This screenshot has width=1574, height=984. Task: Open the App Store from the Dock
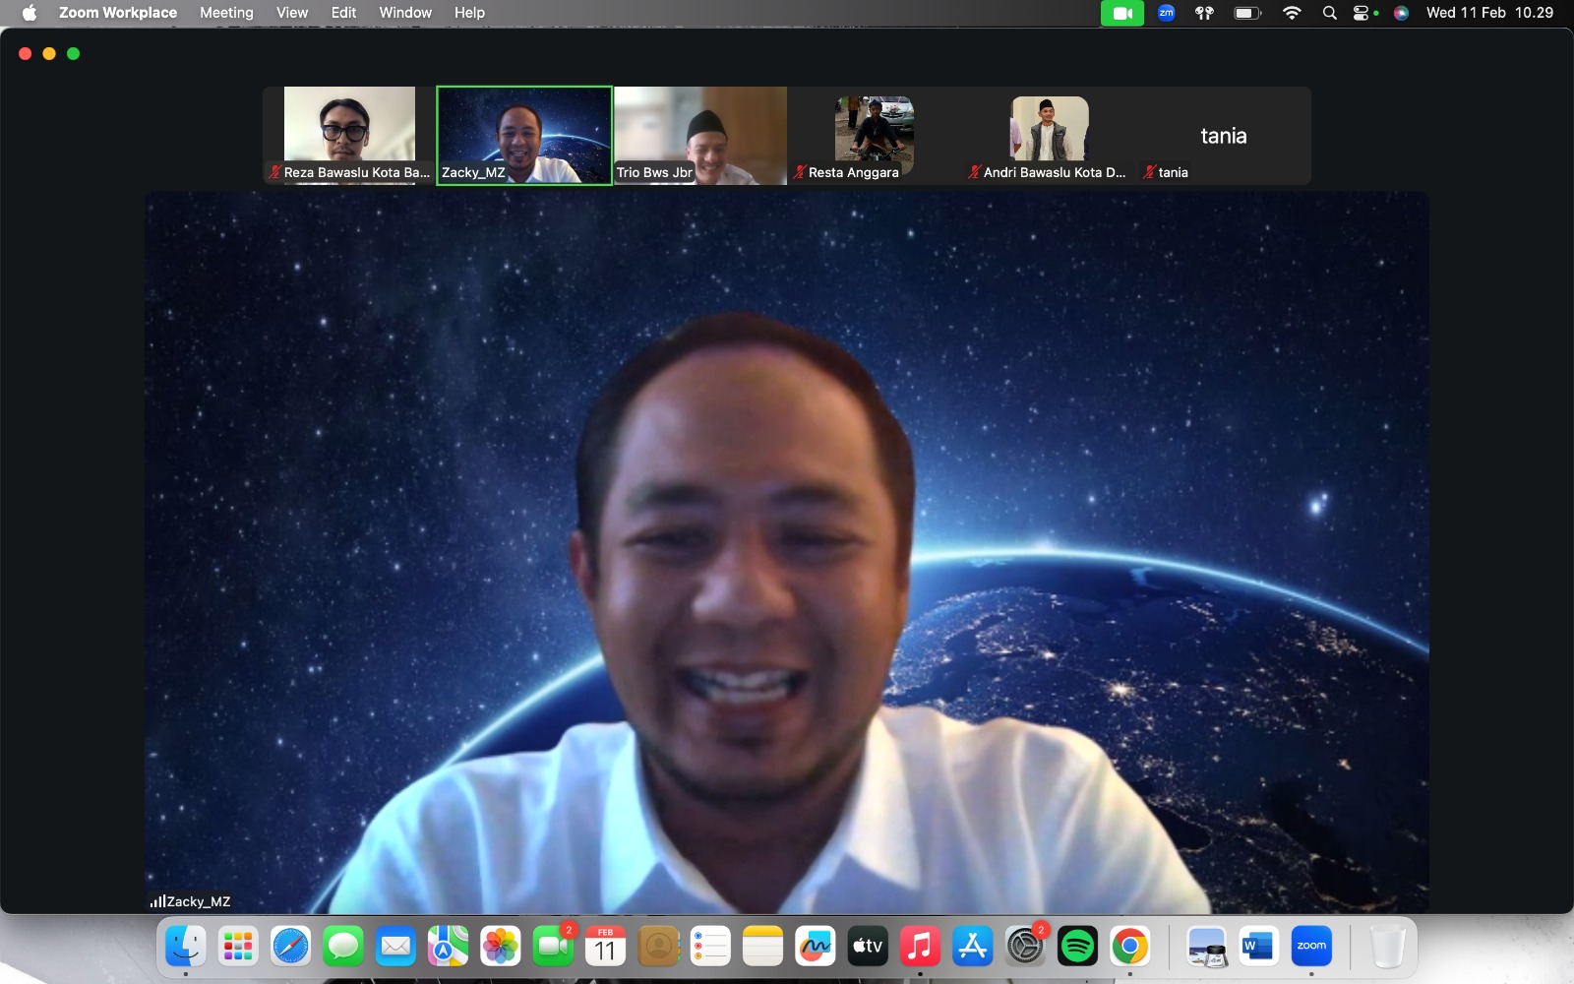pyautogui.click(x=972, y=947)
